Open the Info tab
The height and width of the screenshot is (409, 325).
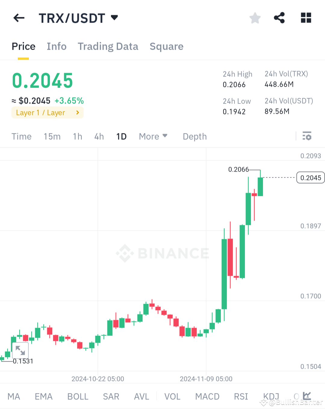(56, 46)
